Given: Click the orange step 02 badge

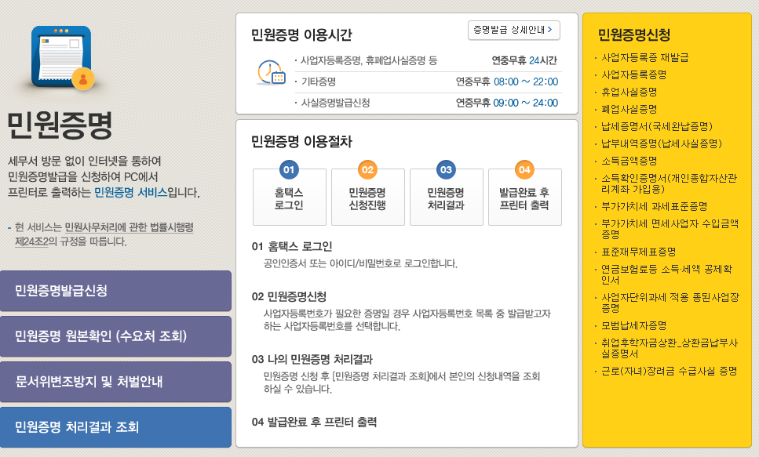Looking at the screenshot, I should coord(367,169).
